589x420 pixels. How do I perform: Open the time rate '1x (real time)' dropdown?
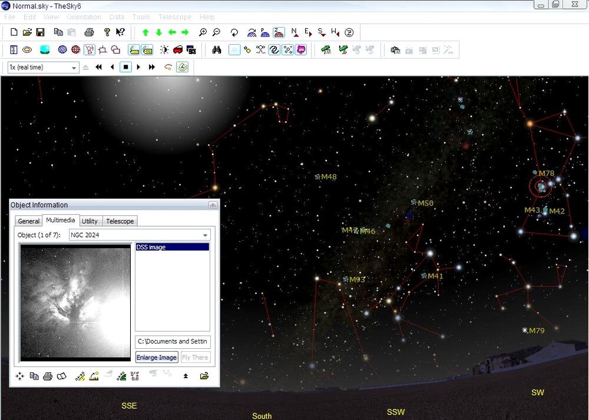coord(74,68)
